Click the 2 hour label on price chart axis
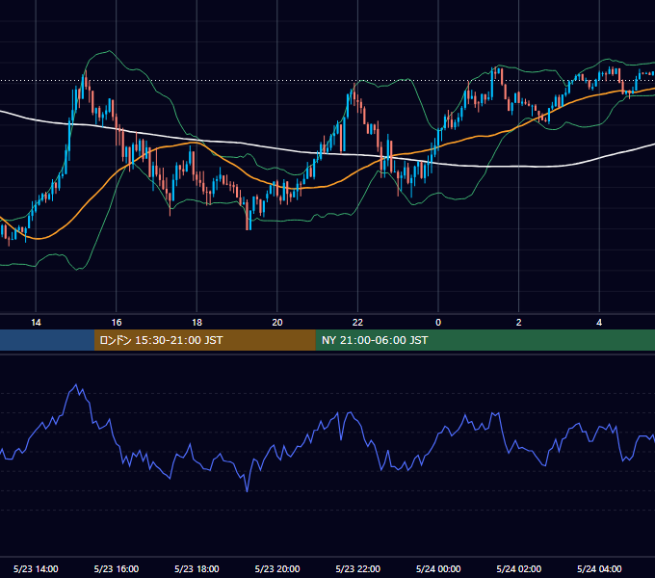The image size is (655, 578). pos(518,323)
